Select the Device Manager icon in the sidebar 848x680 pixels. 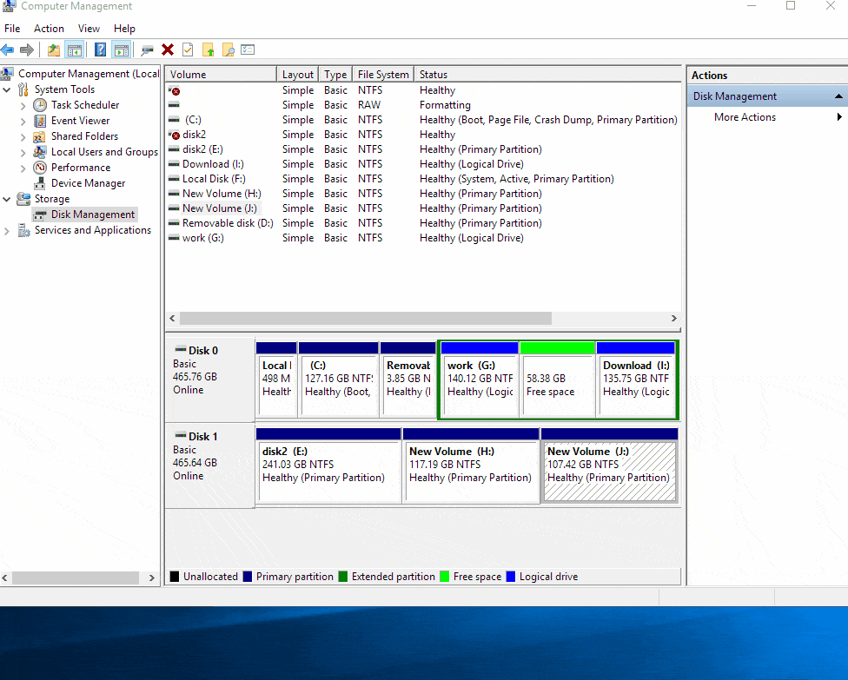click(41, 182)
